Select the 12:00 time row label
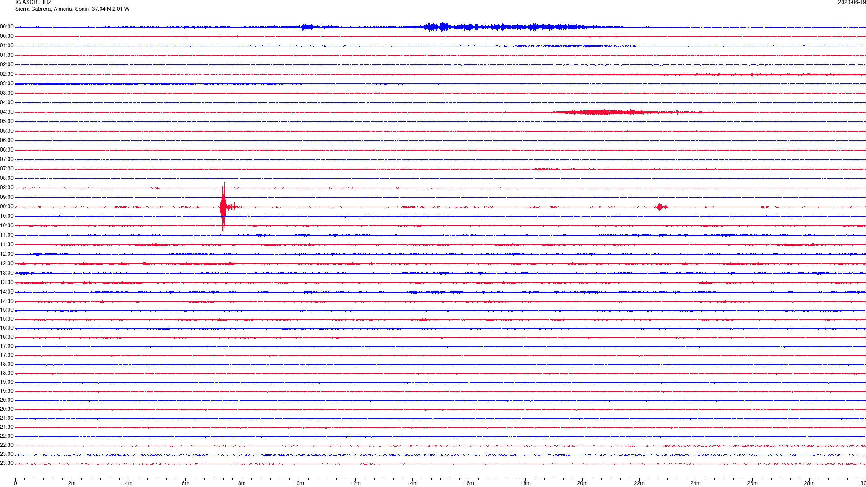This screenshot has width=866, height=487. click(x=7, y=254)
